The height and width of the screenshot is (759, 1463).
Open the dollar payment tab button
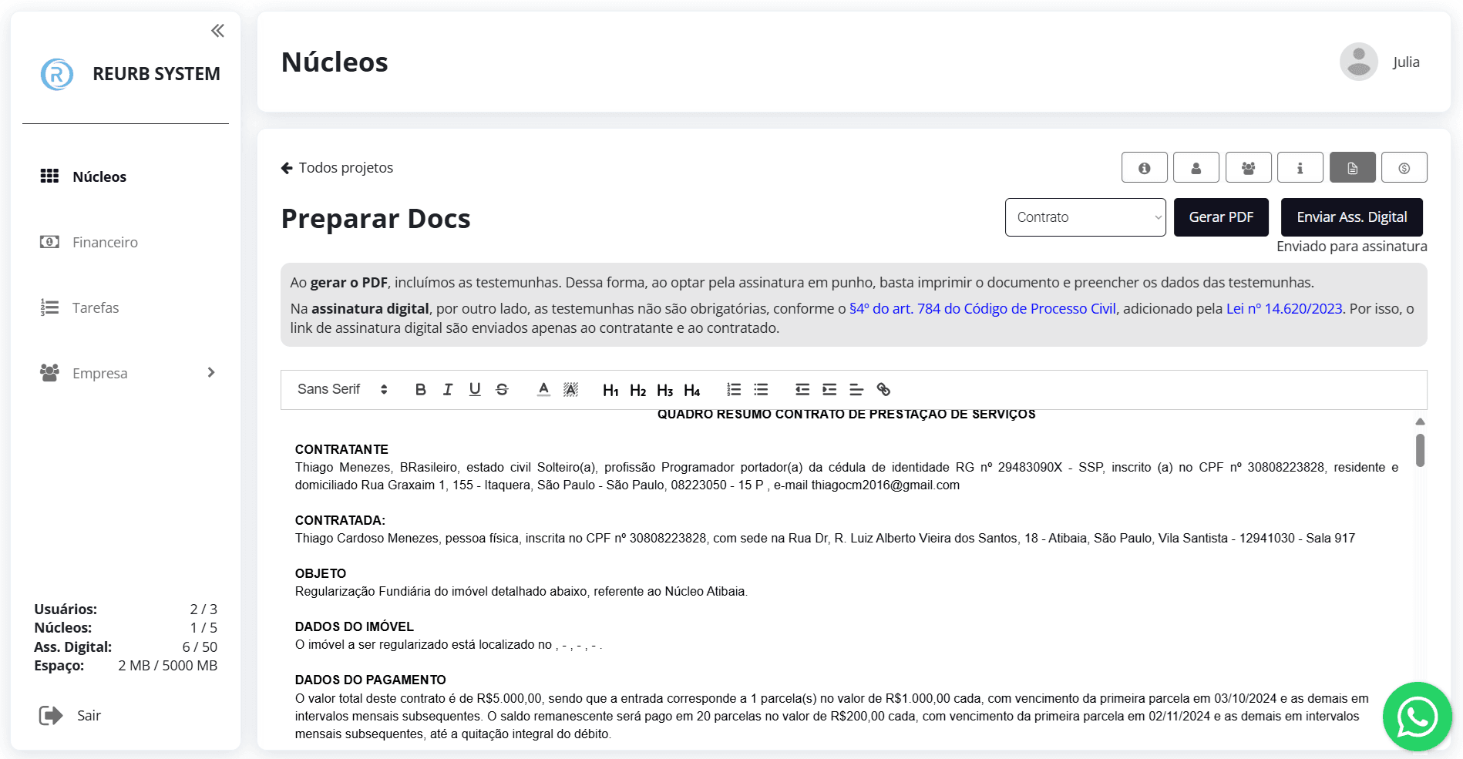coord(1404,167)
